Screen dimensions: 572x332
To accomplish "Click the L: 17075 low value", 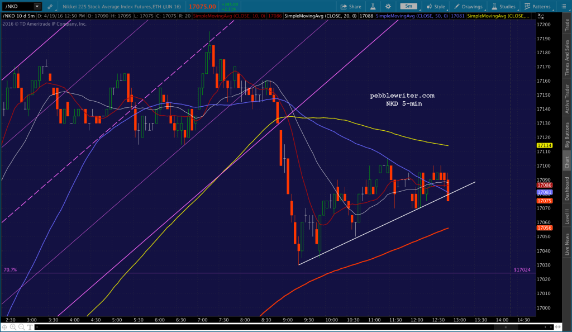I will coord(144,16).
